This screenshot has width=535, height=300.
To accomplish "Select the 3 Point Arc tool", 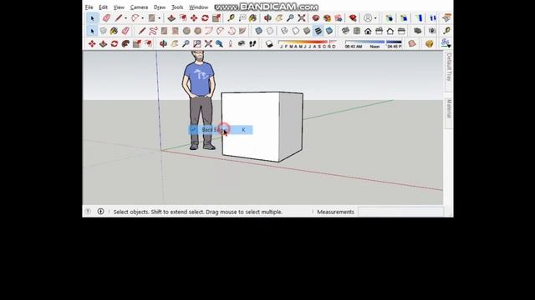I will click(232, 31).
